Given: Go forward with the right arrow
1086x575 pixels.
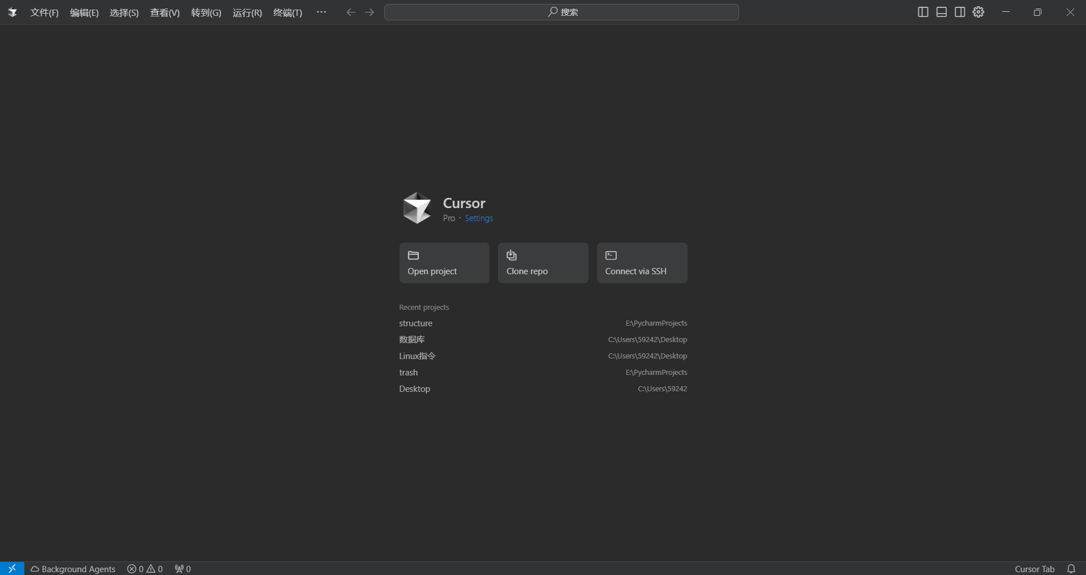Looking at the screenshot, I should coord(370,12).
